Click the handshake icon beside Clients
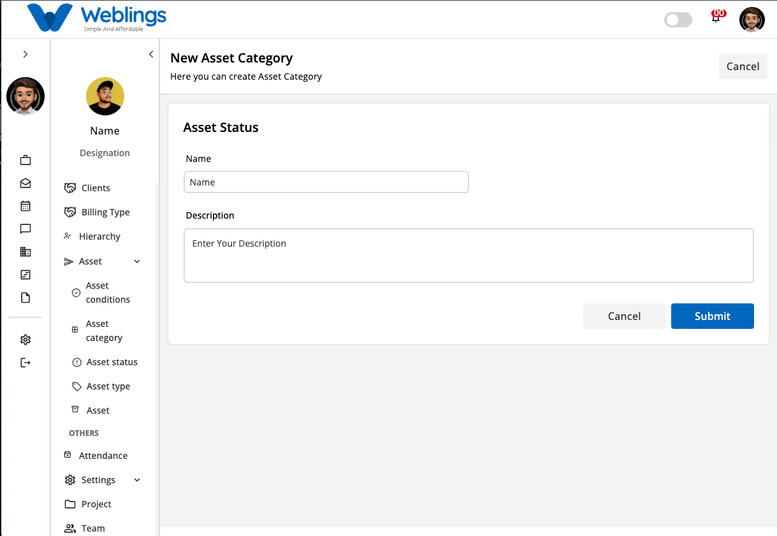 pos(70,188)
